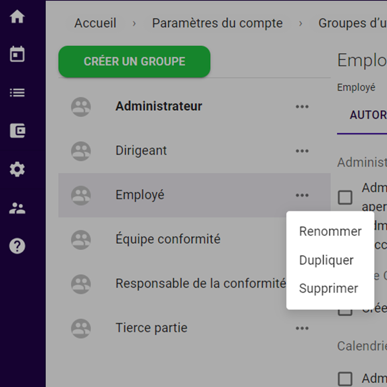Open the calendar icon in sidebar
The image size is (387, 387).
(17, 54)
